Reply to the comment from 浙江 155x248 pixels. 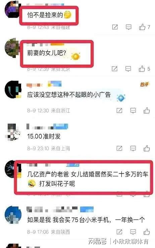tap(133, 110)
